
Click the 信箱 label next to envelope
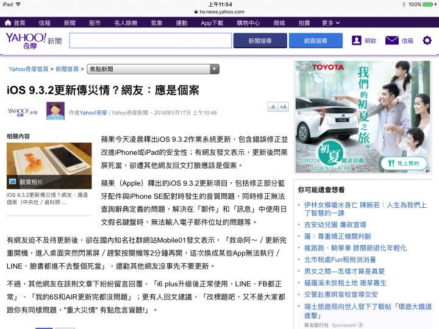click(x=407, y=41)
